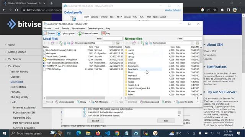Open File Explorer from the taskbar
This screenshot has width=245, height=137.
[x=88, y=133]
